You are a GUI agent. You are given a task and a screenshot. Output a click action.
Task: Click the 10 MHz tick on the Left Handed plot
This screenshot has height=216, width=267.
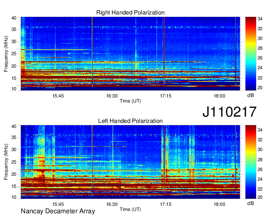point(14,197)
